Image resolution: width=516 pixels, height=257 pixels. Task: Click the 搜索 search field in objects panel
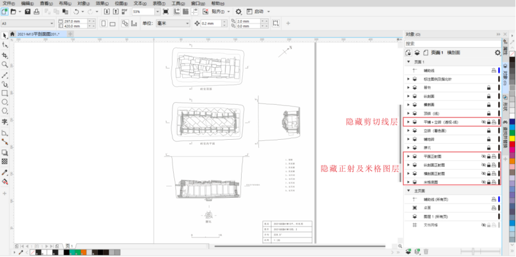449,44
